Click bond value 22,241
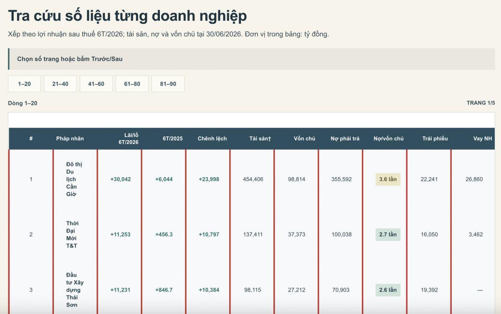Image resolution: width=501 pixels, height=314 pixels. 429,179
